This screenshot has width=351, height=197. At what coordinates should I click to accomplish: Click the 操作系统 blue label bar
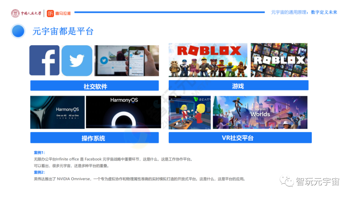[x=95, y=138]
